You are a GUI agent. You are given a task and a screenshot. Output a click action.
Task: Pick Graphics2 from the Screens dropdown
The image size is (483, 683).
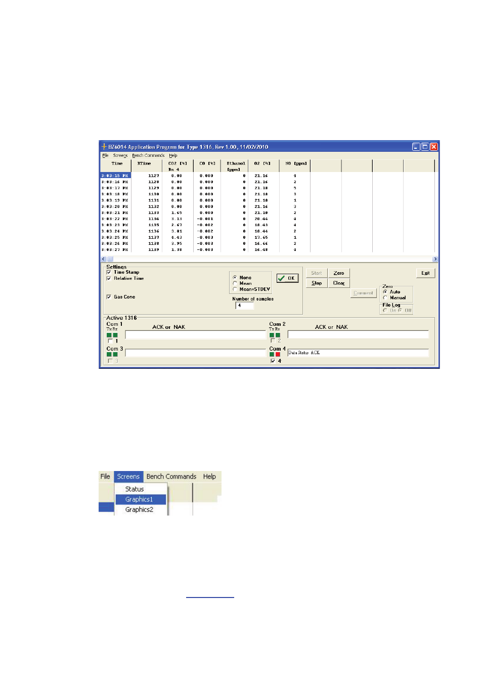point(141,509)
